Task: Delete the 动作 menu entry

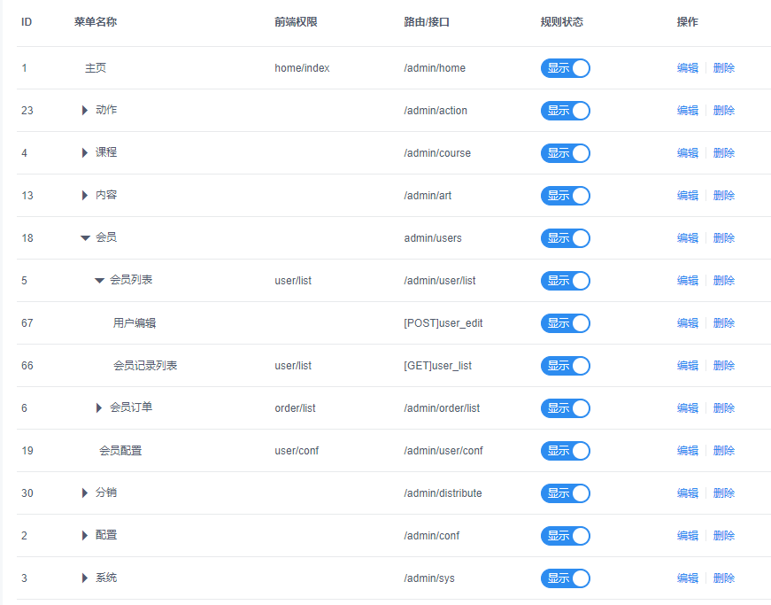Action: click(724, 110)
